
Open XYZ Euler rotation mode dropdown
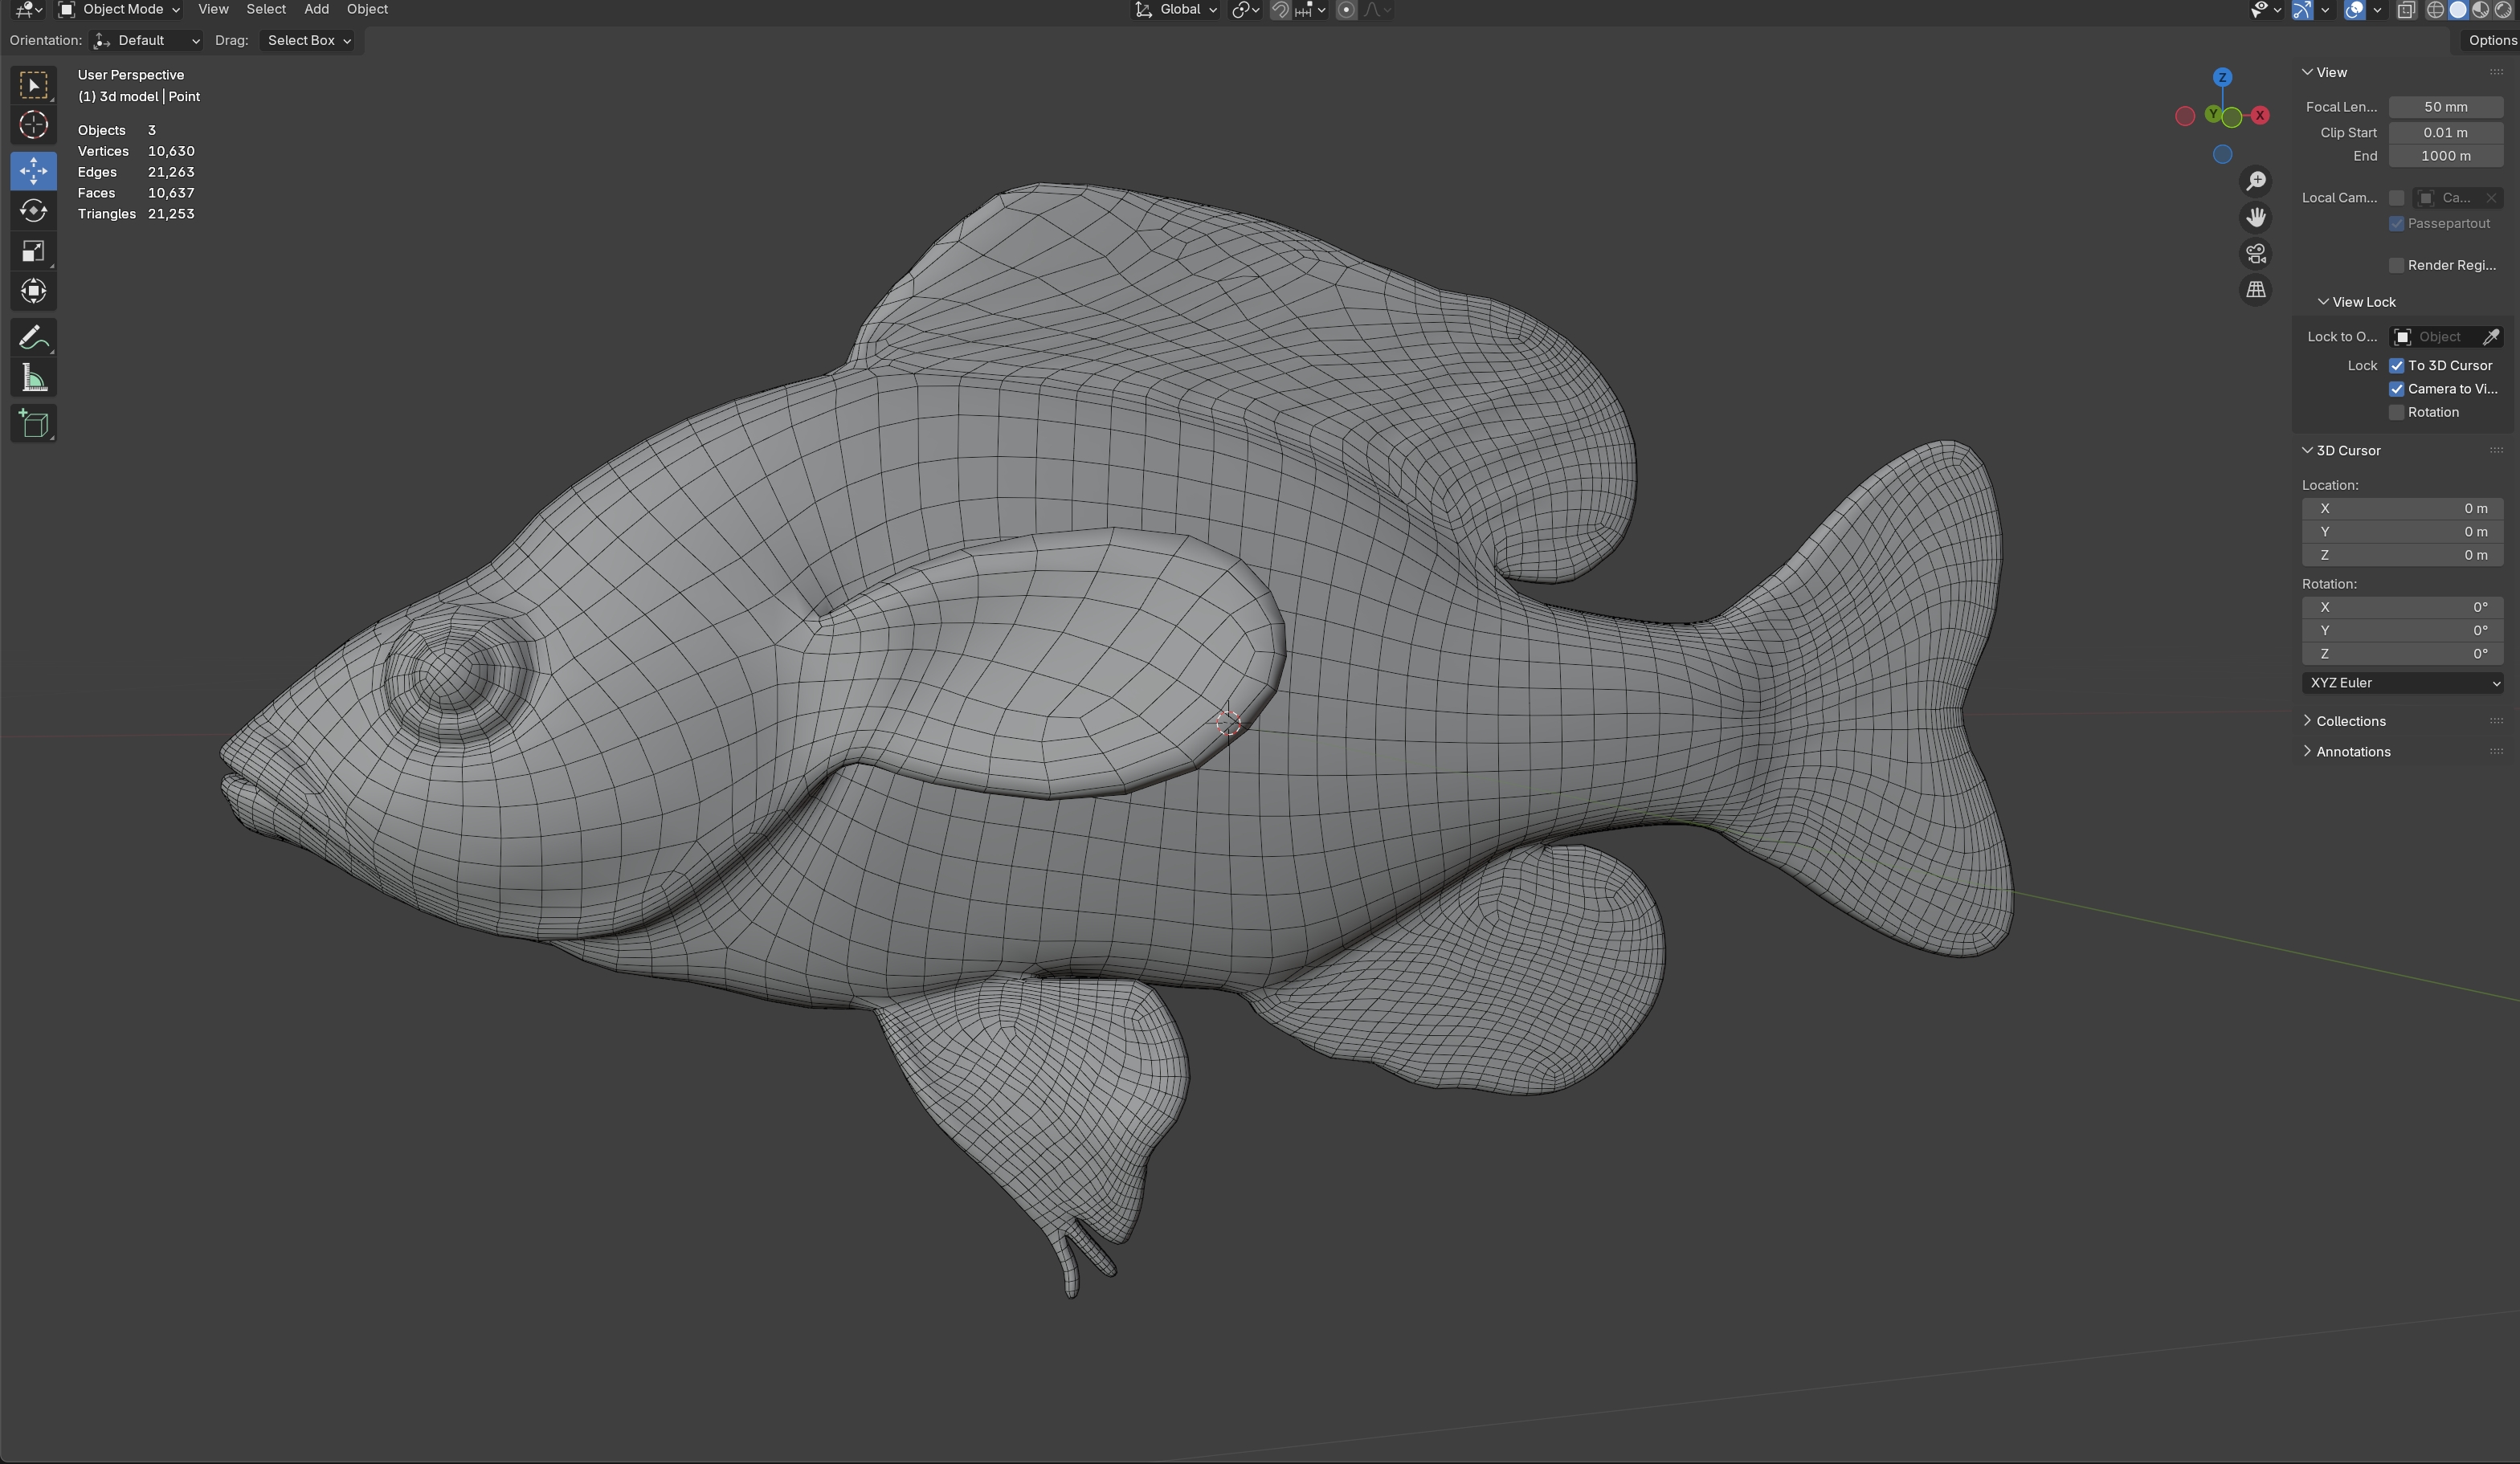point(2401,683)
